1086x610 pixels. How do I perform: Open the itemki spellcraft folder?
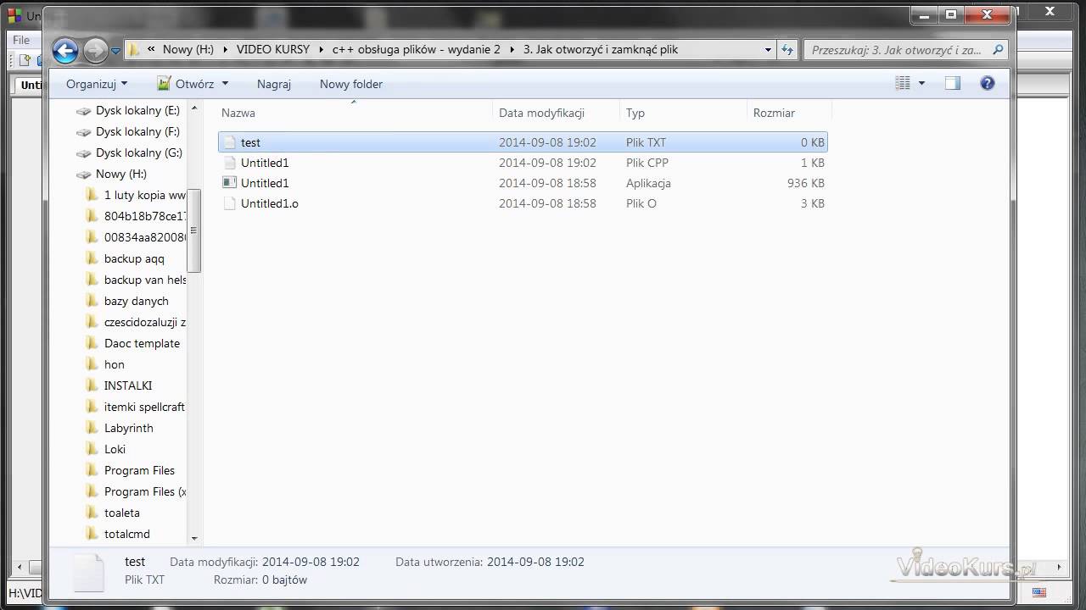coord(144,407)
